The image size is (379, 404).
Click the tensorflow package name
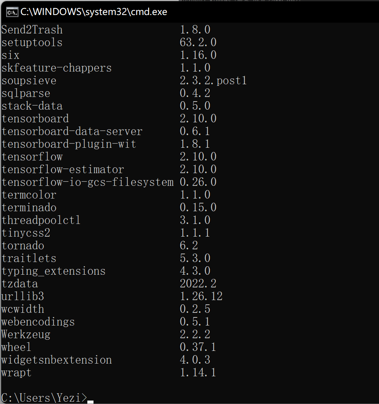click(x=32, y=157)
